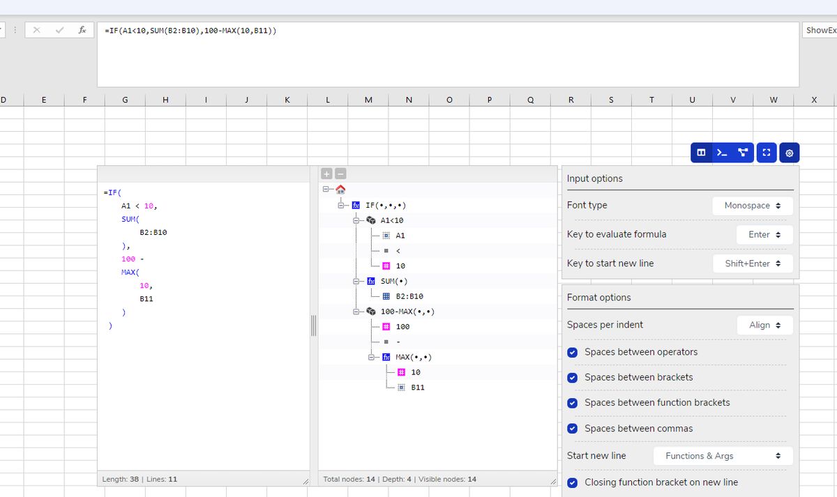The image size is (837, 497).
Task: Expand all tree nodes with plus button
Action: tap(327, 174)
